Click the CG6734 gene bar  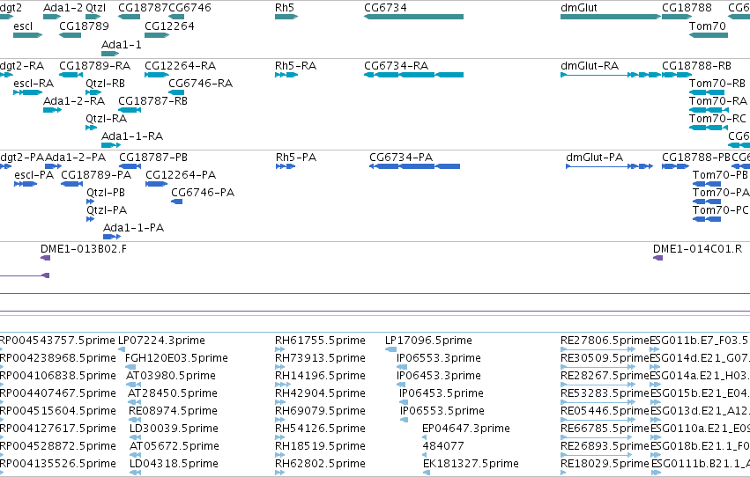pos(413,17)
